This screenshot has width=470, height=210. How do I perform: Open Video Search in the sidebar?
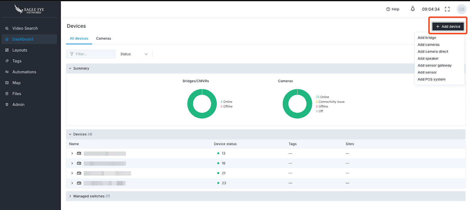[25, 28]
